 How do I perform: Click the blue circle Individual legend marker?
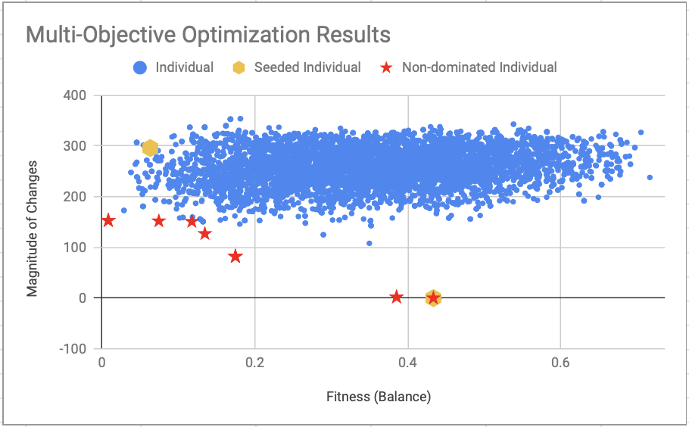(x=140, y=67)
